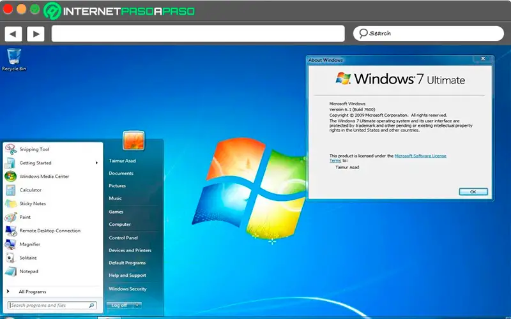Click the Magnifier icon
Screen dimensions: 511x319
tap(10, 244)
